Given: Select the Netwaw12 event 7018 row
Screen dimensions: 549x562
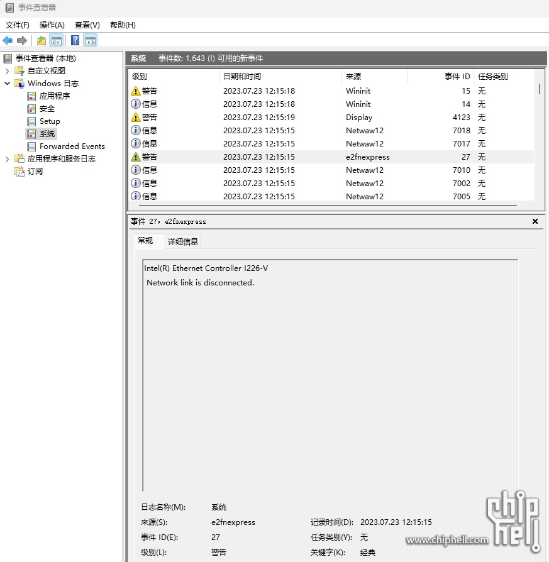Looking at the screenshot, I should 331,131.
